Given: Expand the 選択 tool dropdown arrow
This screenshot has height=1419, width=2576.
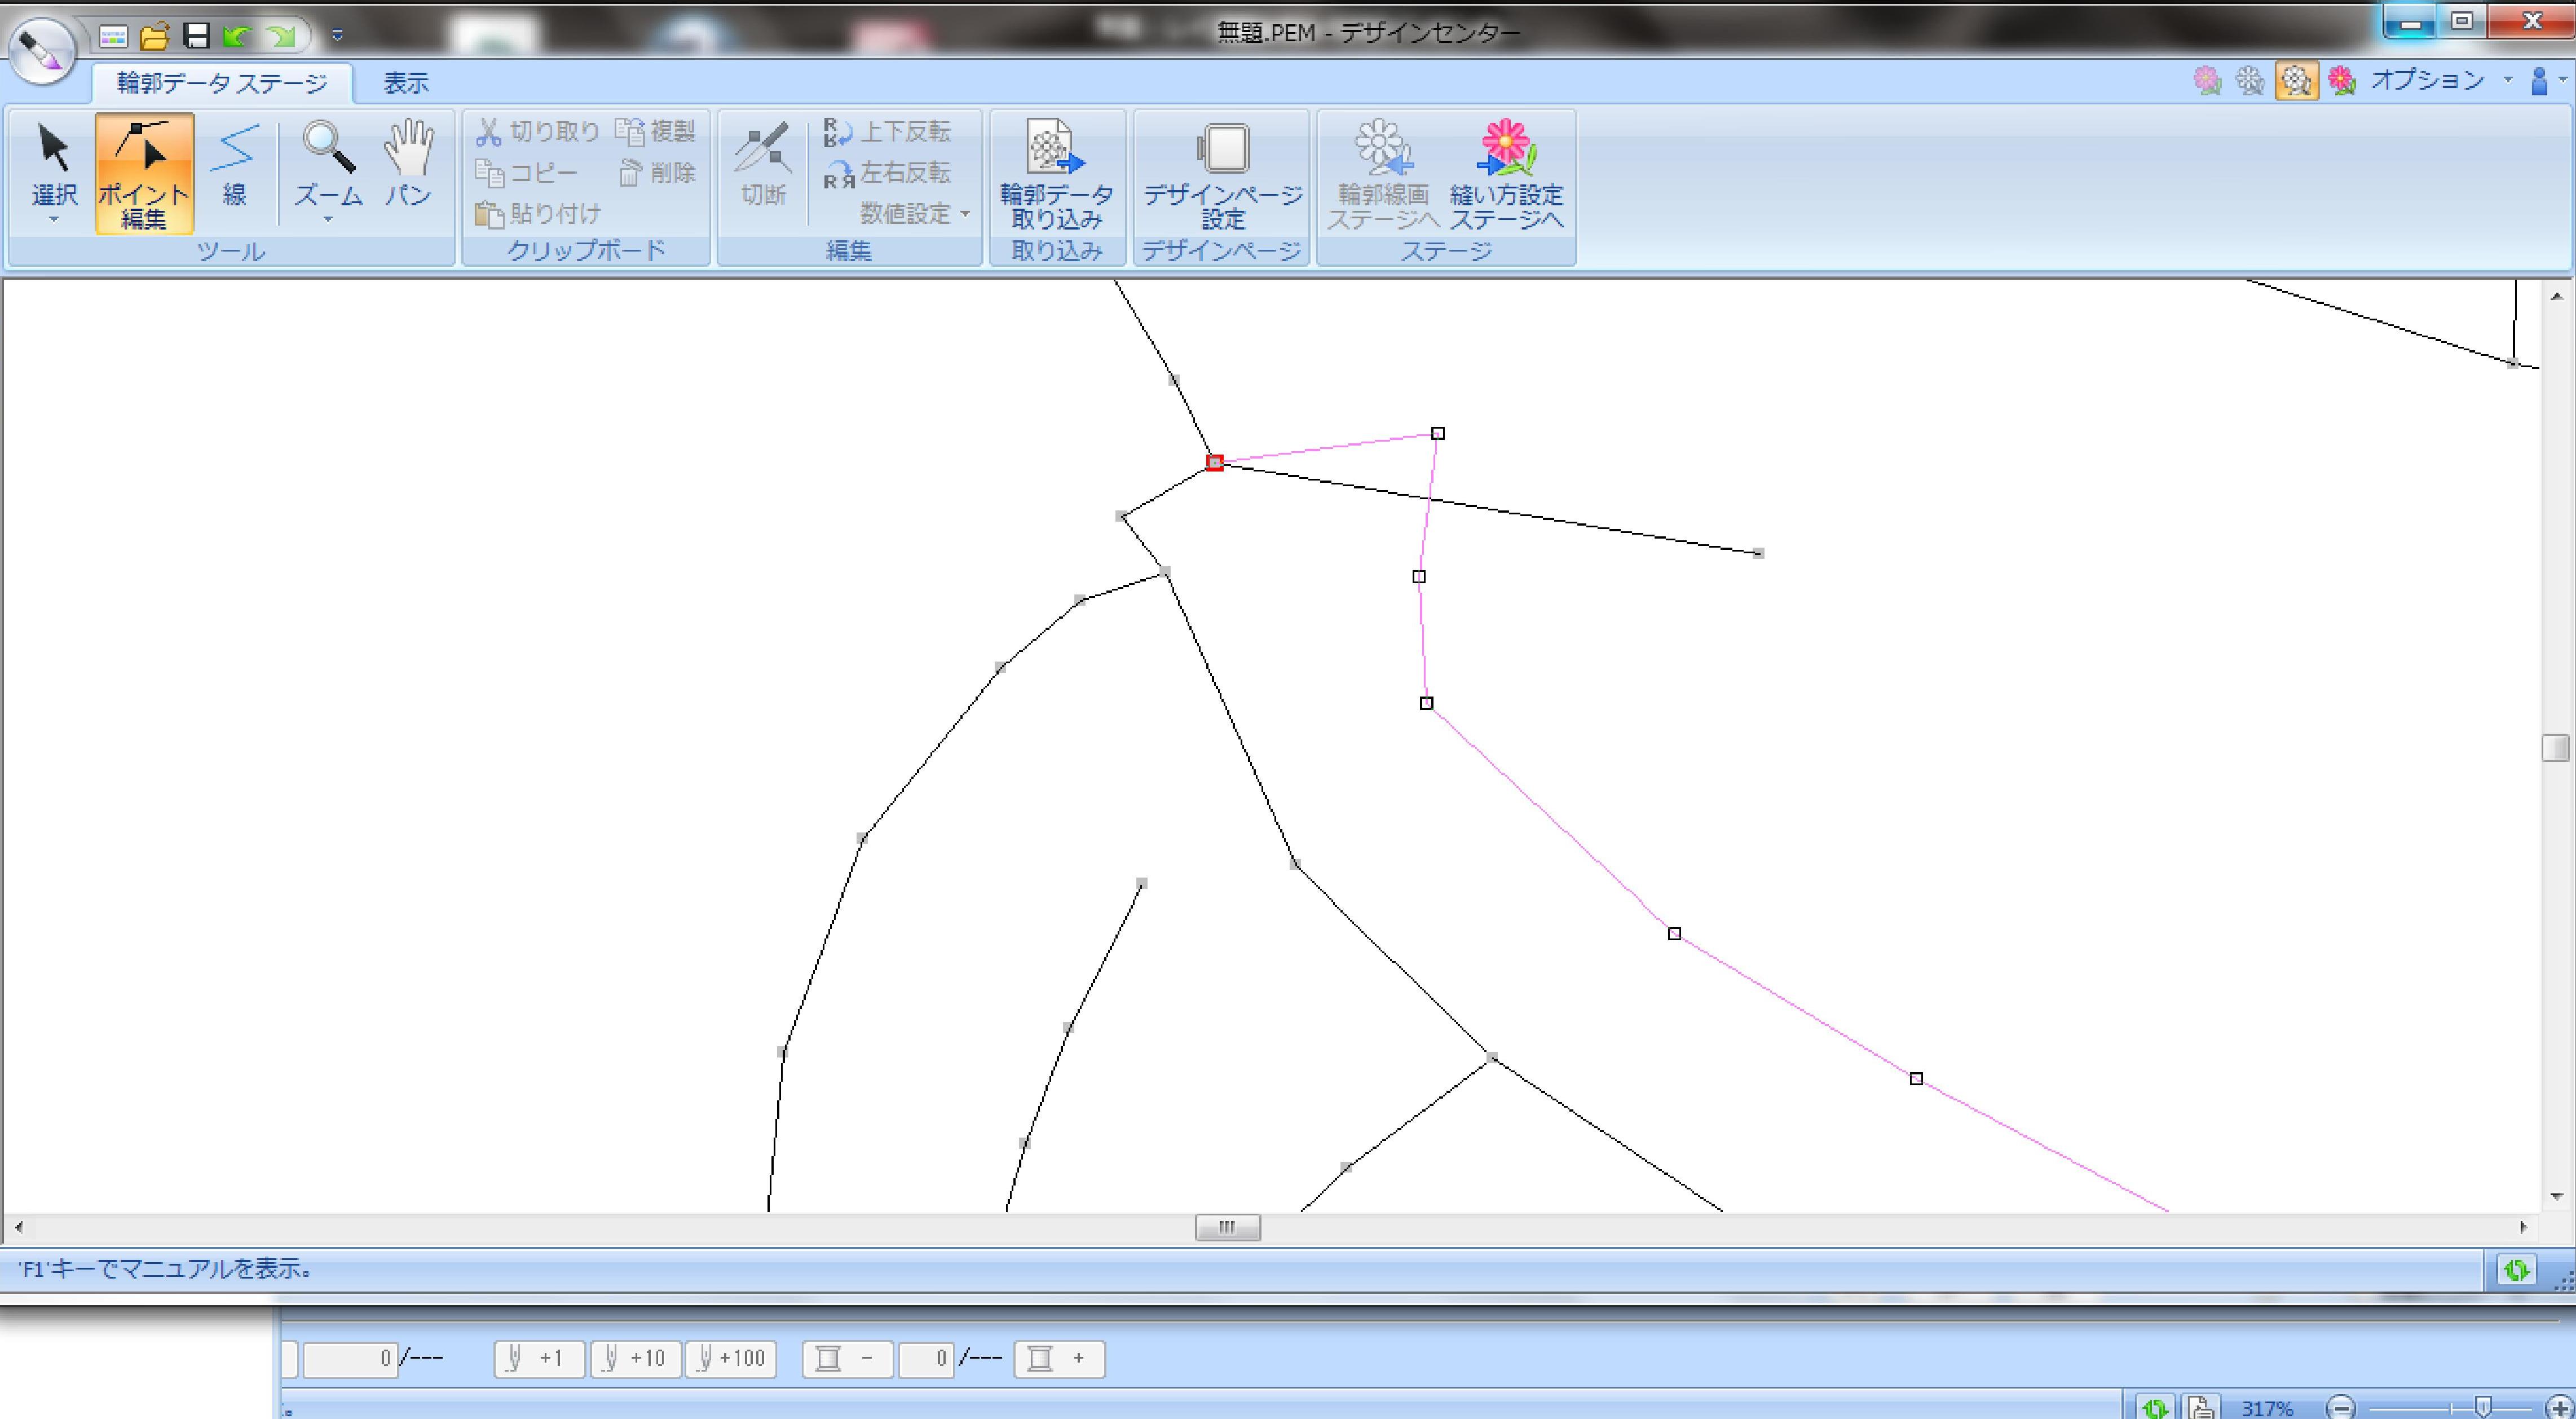Looking at the screenshot, I should [54, 219].
